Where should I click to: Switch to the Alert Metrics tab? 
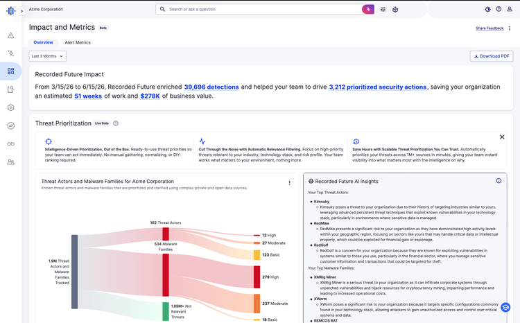[78, 42]
